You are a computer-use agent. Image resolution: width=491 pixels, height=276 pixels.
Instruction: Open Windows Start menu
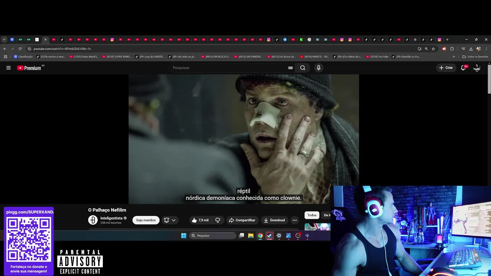pyautogui.click(x=184, y=236)
